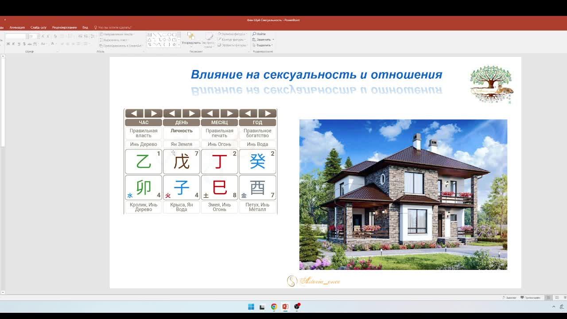The image size is (567, 319).
Task: Click the Найти (Find) button
Action: click(259, 34)
